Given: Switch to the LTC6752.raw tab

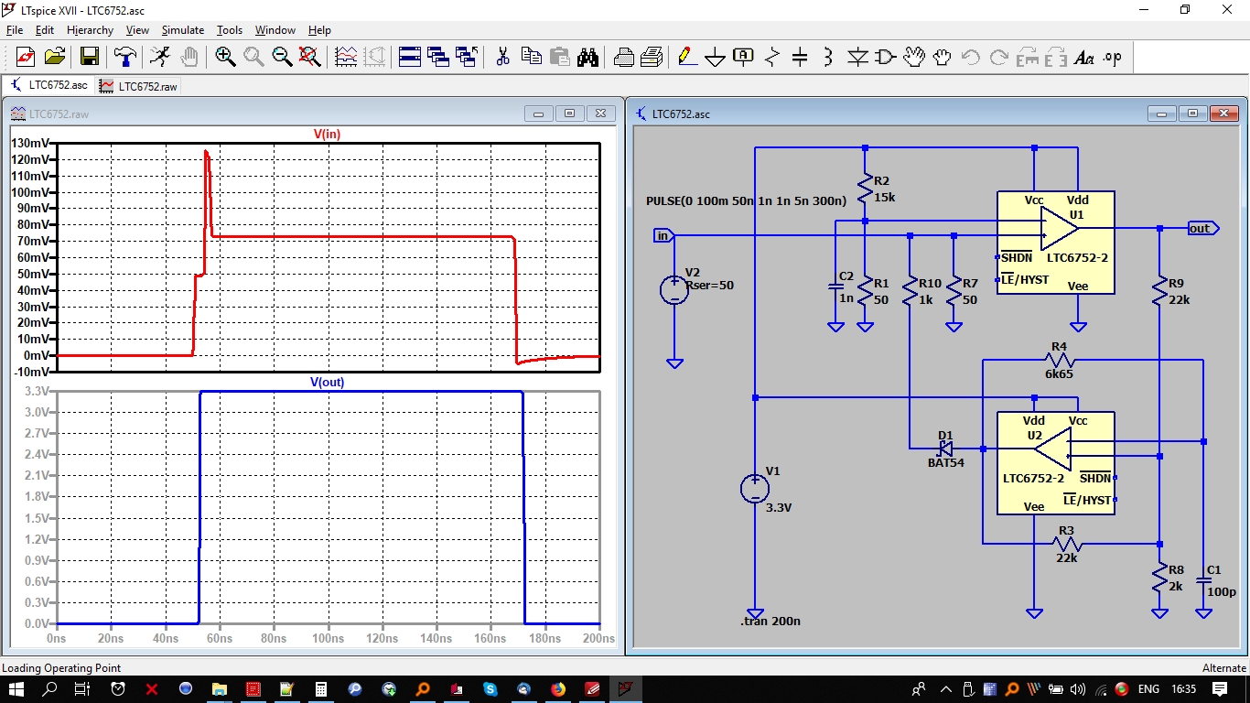Looking at the screenshot, I should [139, 86].
